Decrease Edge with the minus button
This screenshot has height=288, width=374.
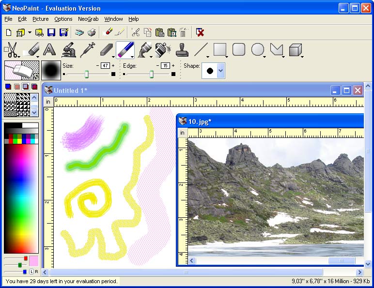point(157,65)
